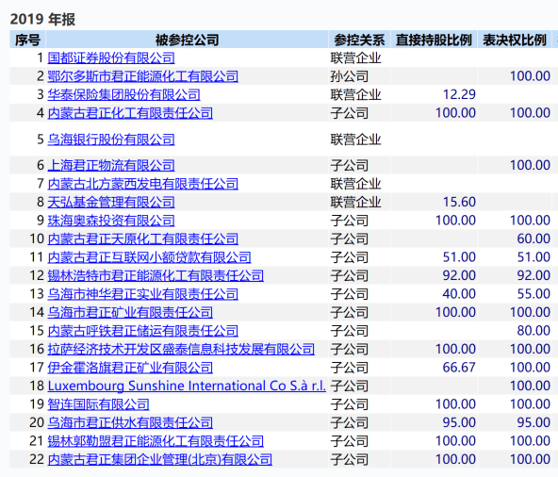This screenshot has height=477, width=558.
Task: Select 40.00 direct holding in row 13
Action: tap(459, 294)
